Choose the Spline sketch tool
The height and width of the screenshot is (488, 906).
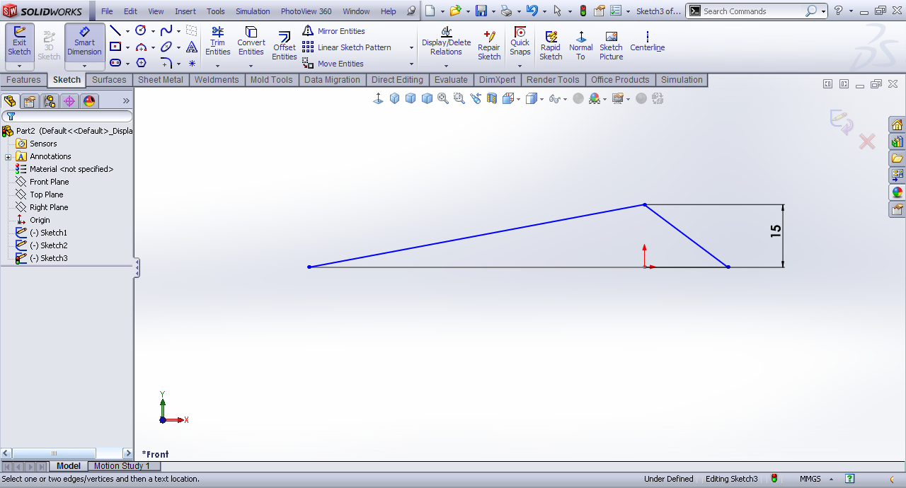click(166, 31)
